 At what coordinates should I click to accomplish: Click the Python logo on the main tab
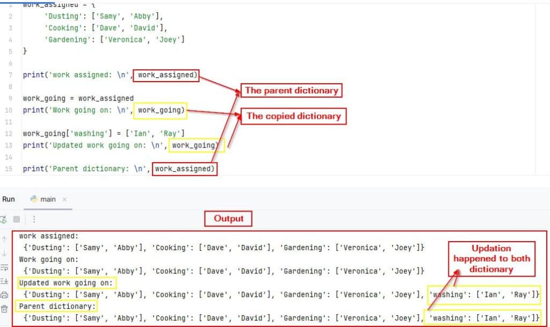pos(34,199)
